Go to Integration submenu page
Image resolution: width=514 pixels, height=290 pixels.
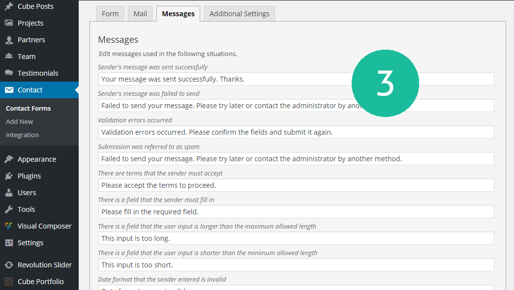tap(22, 135)
